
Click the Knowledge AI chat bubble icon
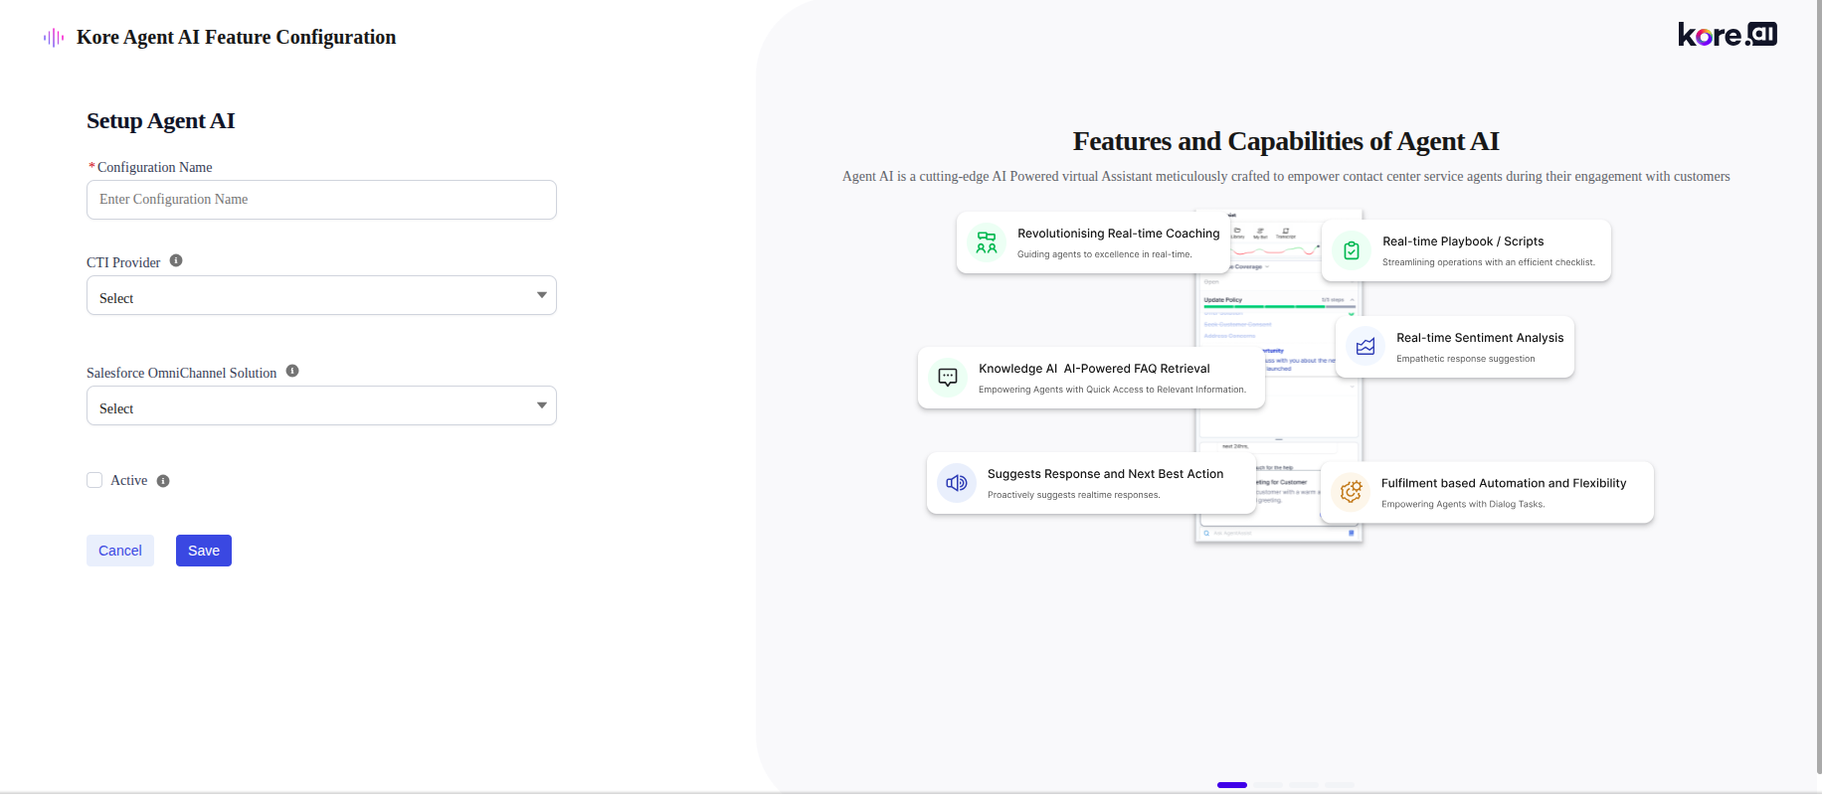click(948, 378)
